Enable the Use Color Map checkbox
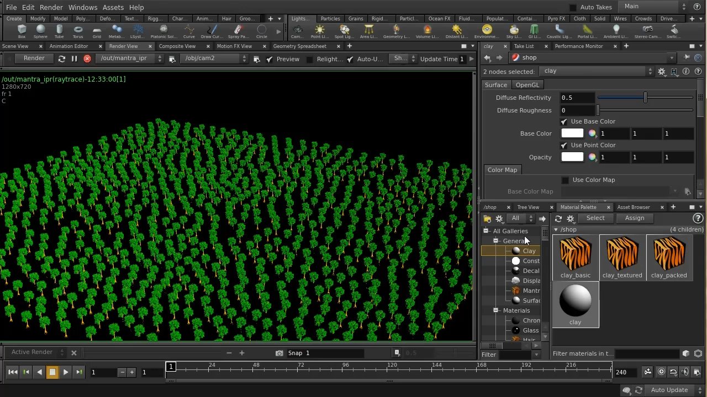Viewport: 707px width, 397px height. (x=565, y=180)
